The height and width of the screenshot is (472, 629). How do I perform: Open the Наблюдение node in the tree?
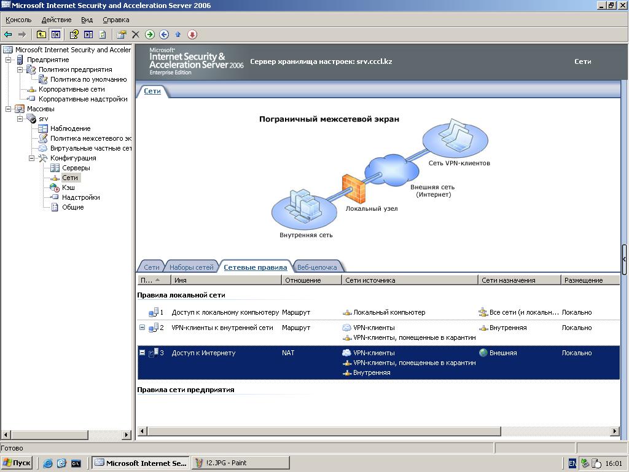70,128
